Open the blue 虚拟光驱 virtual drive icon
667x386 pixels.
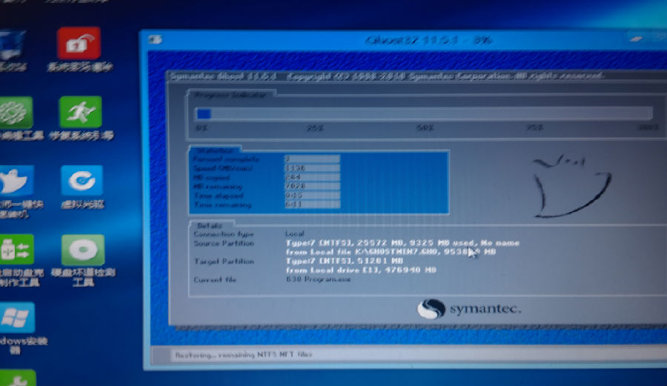(x=82, y=180)
